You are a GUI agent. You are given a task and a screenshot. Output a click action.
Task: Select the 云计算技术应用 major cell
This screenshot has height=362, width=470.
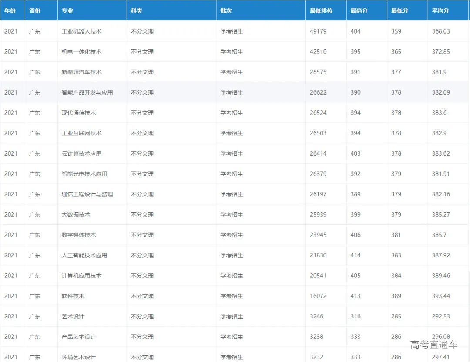tap(82, 153)
